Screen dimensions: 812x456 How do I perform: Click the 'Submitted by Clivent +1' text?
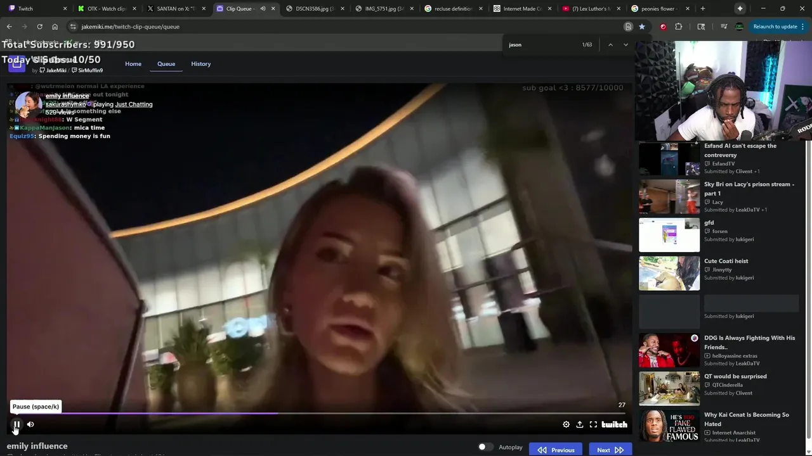coord(731,172)
